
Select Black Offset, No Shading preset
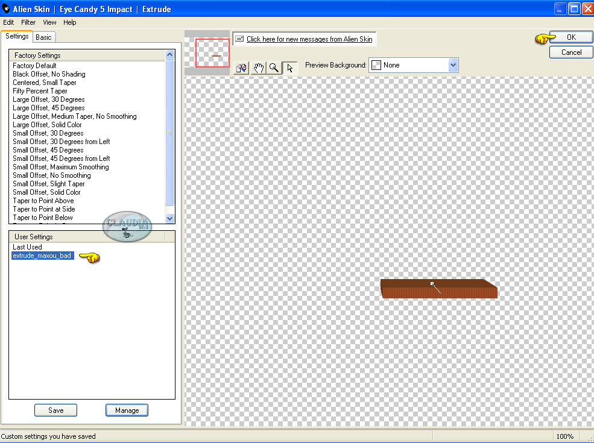coord(49,74)
